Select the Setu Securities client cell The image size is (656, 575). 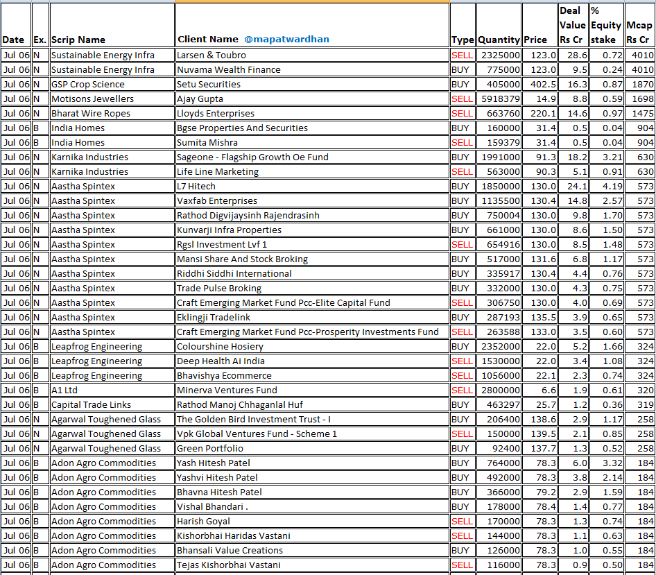coord(313,85)
